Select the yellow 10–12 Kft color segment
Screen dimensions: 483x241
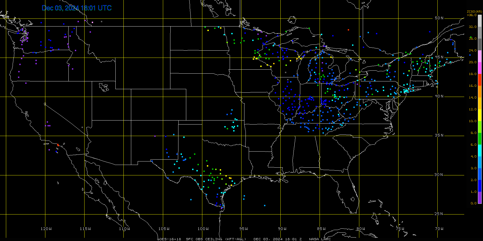pos(480,115)
